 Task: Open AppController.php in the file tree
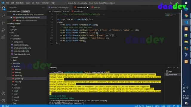coord(21,45)
